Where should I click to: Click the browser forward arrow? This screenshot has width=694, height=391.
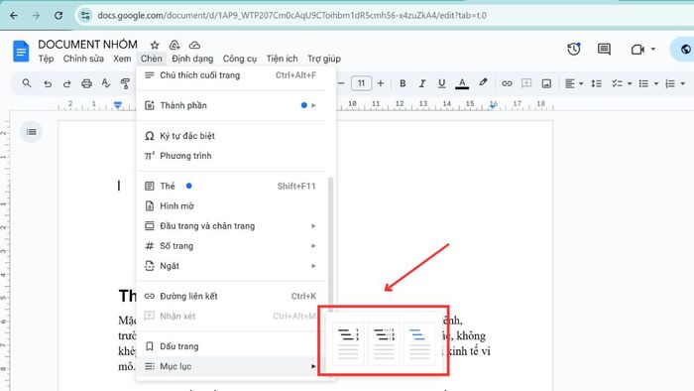pos(36,16)
